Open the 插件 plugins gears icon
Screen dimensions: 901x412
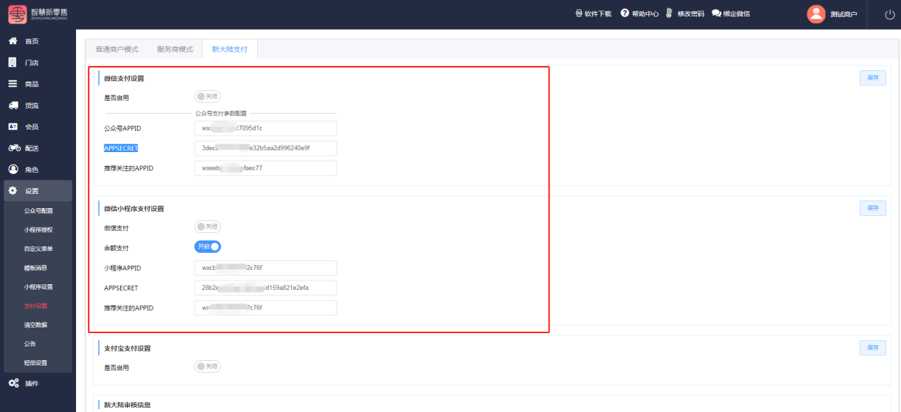pyautogui.click(x=13, y=384)
